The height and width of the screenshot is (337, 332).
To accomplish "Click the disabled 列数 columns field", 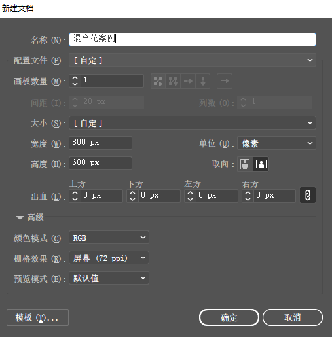I will [x=281, y=102].
